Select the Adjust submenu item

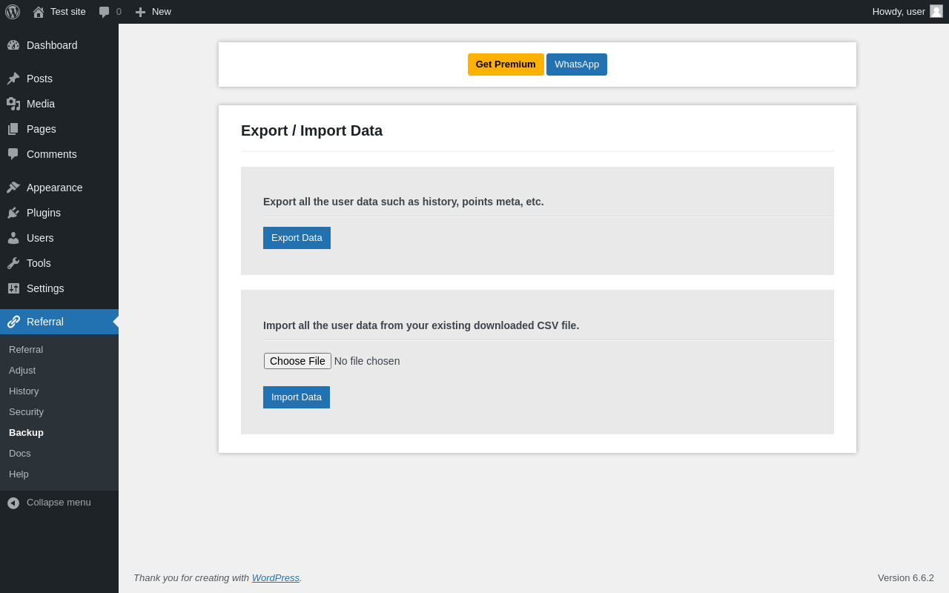point(22,370)
